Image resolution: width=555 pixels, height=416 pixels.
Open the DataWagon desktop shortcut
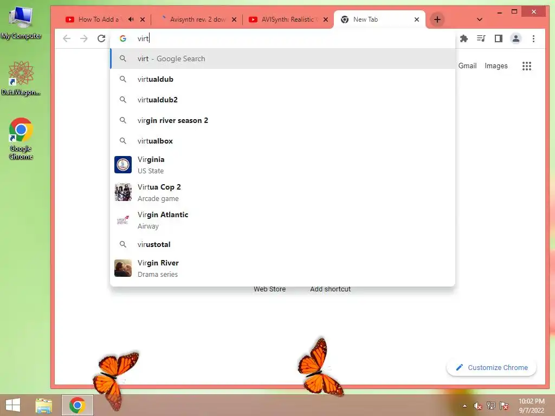21,78
